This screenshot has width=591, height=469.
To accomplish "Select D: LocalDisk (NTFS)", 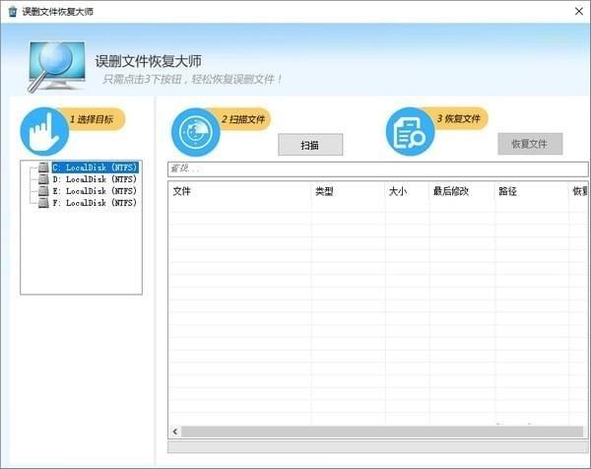I will point(95,179).
